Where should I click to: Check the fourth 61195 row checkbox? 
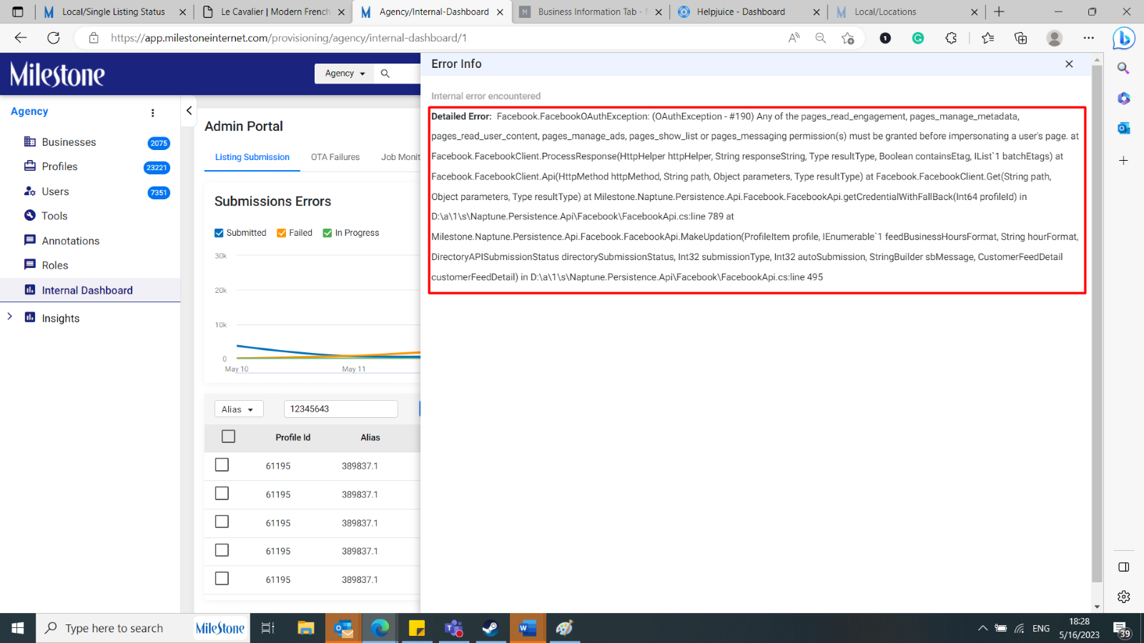tap(222, 550)
